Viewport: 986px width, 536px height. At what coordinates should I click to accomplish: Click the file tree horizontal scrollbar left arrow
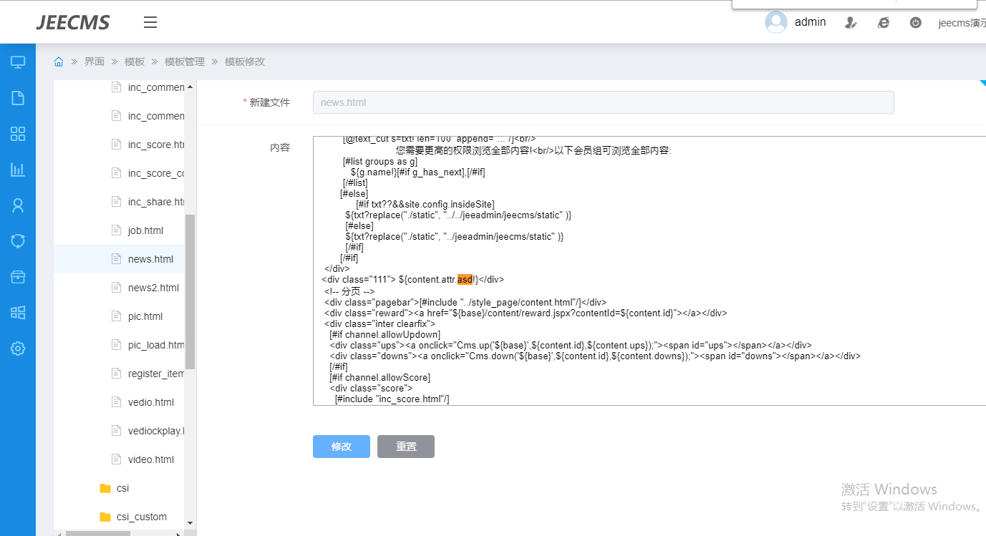[59, 533]
